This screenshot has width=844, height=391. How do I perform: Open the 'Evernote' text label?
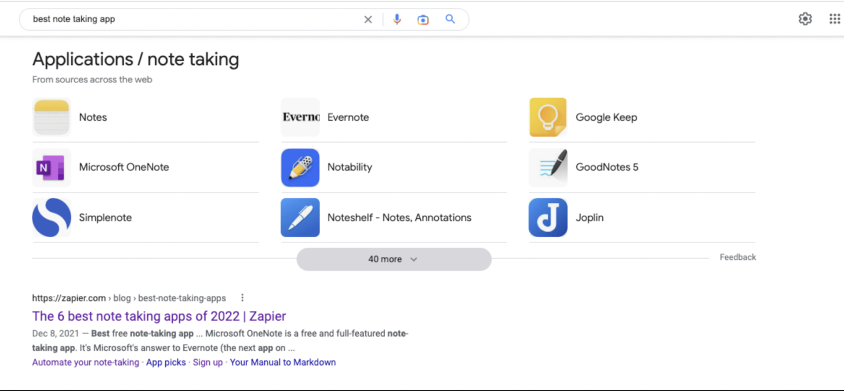pyautogui.click(x=348, y=117)
